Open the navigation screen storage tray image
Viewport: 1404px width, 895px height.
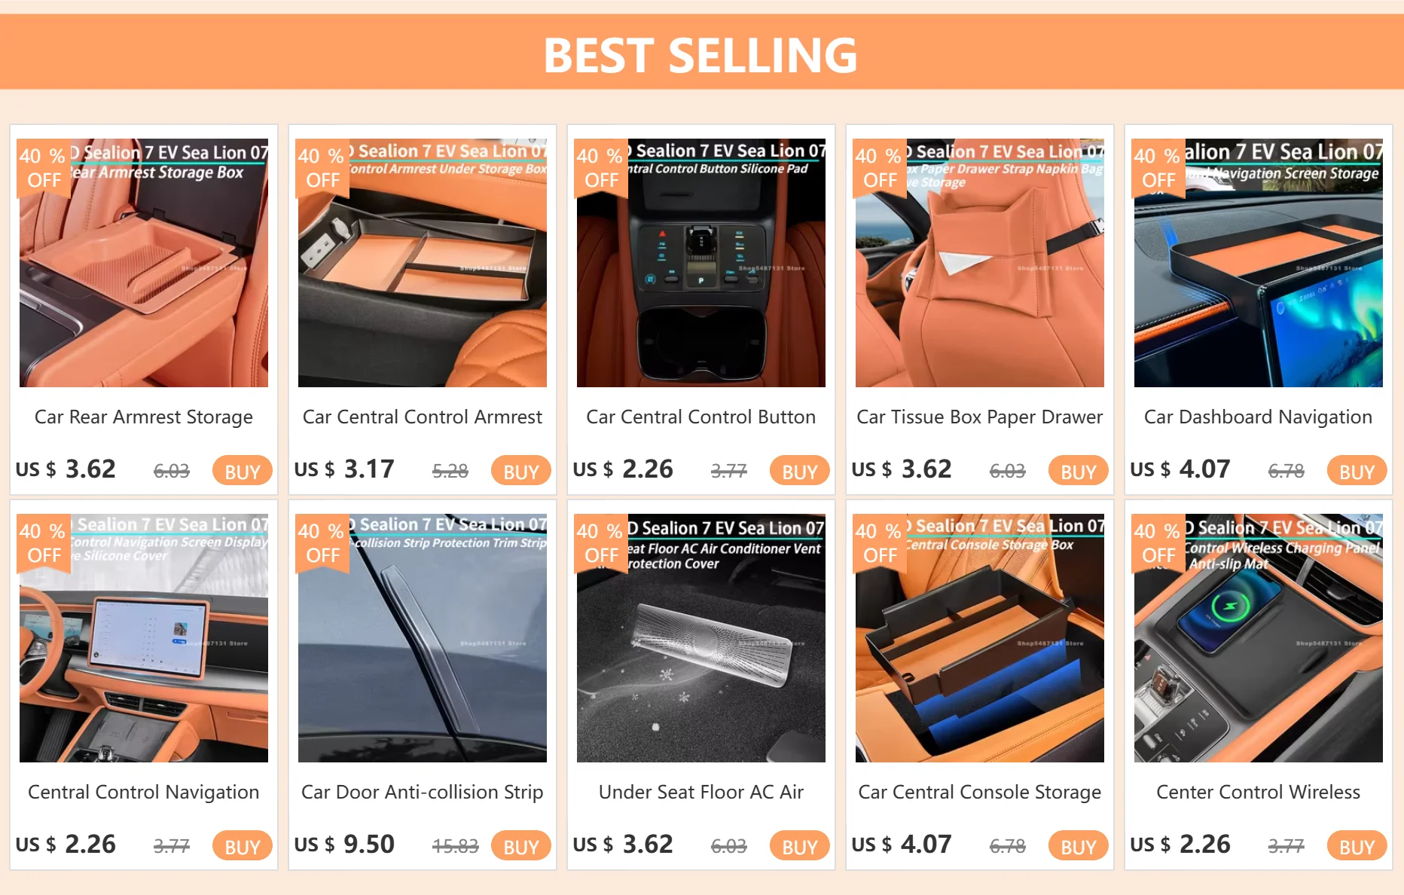pos(1259,262)
